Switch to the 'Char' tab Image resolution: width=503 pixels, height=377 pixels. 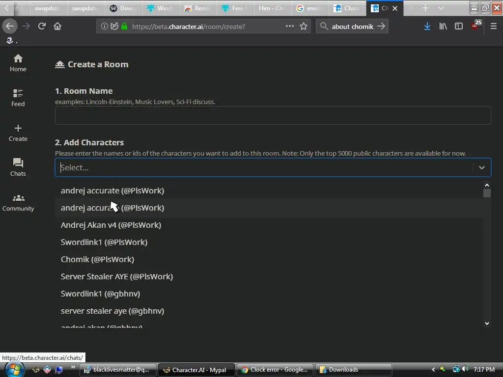click(x=346, y=8)
